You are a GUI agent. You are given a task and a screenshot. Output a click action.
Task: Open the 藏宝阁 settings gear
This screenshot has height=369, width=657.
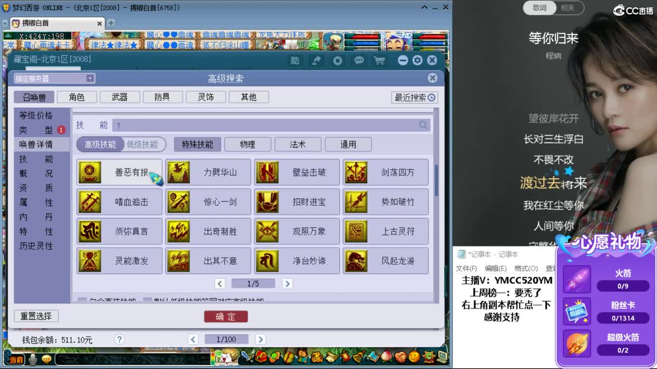(x=417, y=60)
